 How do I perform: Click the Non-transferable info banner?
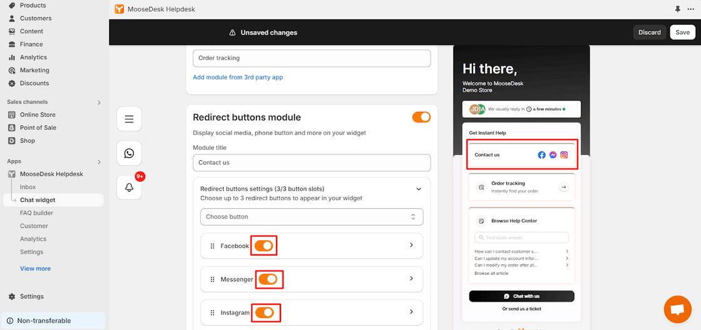coord(53,321)
